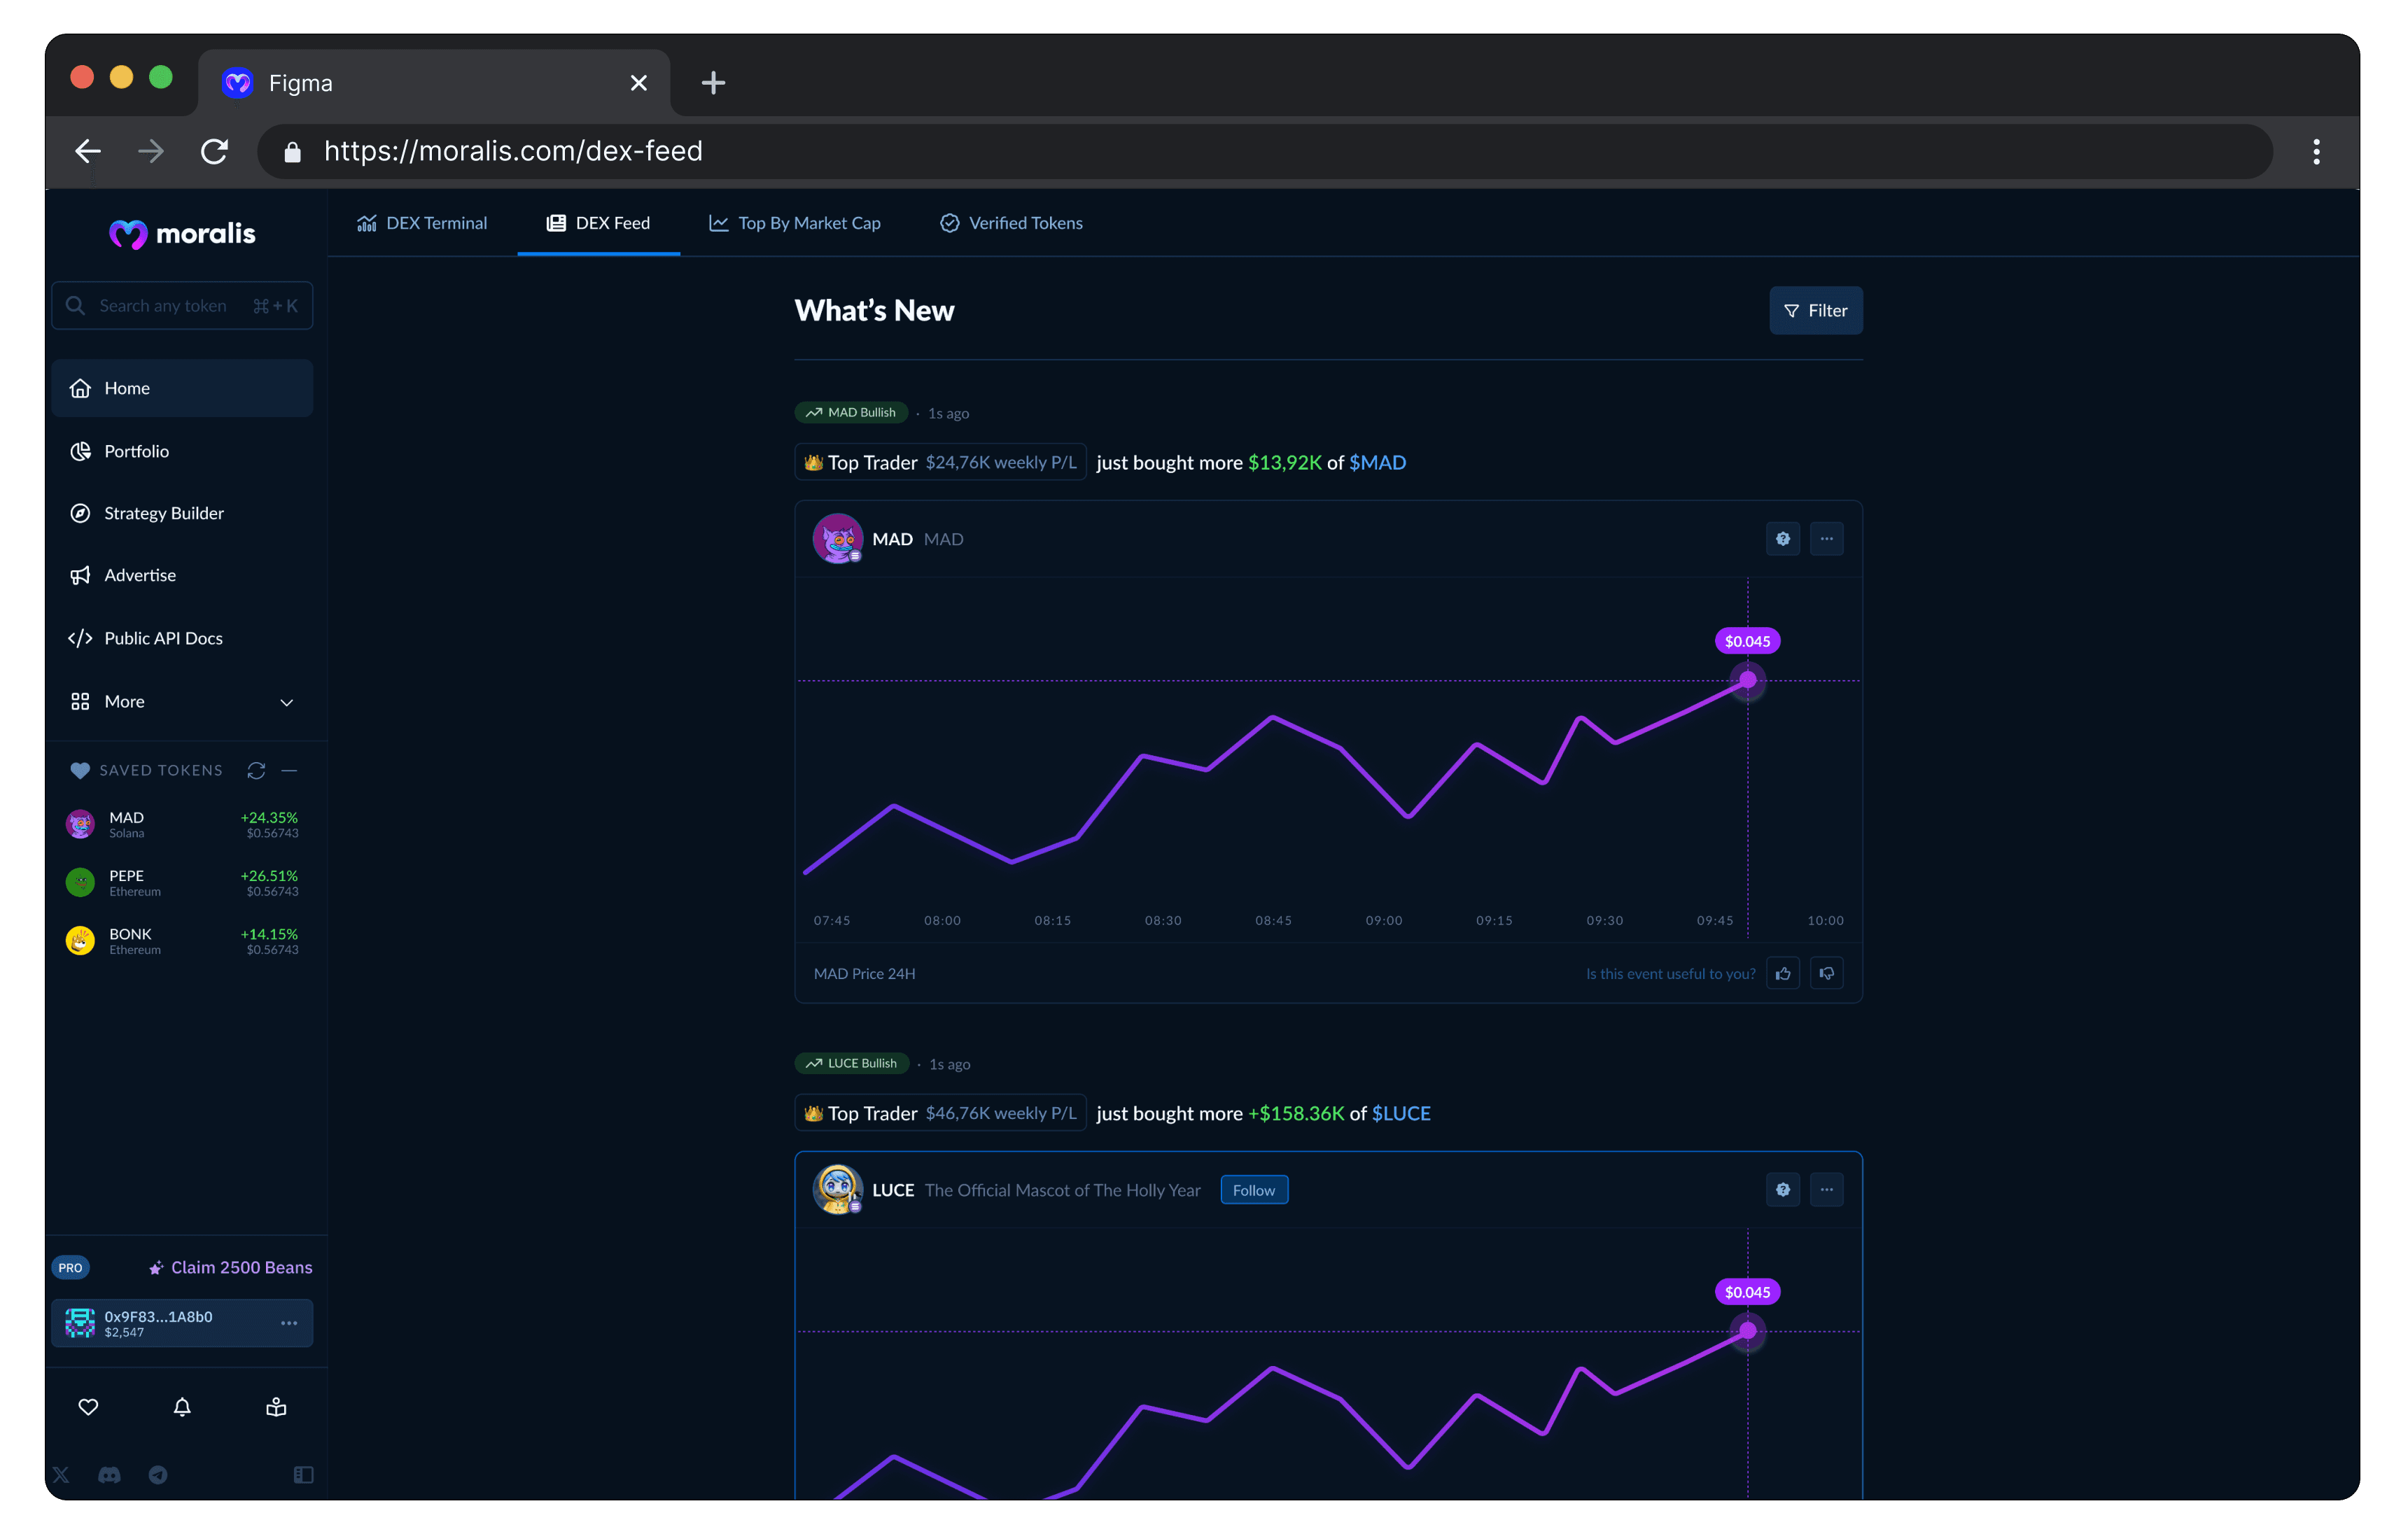The image size is (2408, 1534).
Task: Collapse sidebar using the panel toggle icon
Action: pos(303,1475)
